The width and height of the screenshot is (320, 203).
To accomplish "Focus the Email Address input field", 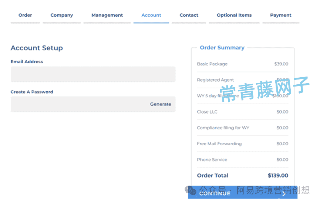I will coord(93,74).
